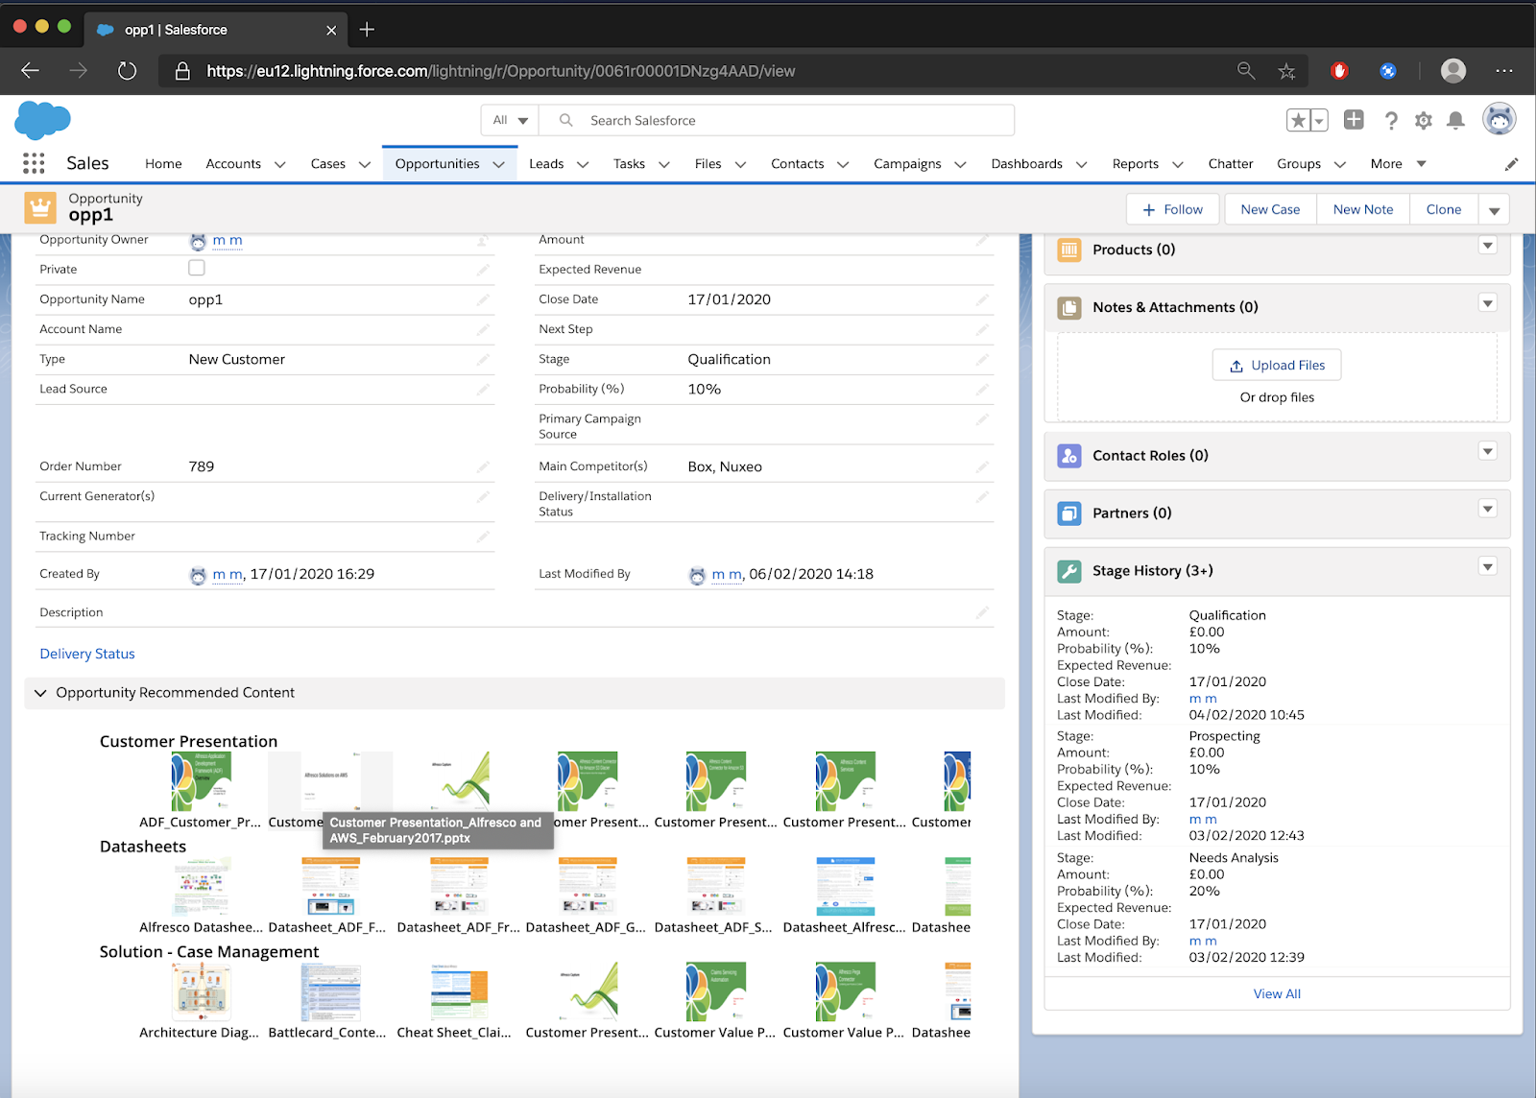1536x1098 pixels.
Task: Click the Help question mark icon
Action: [1391, 120]
